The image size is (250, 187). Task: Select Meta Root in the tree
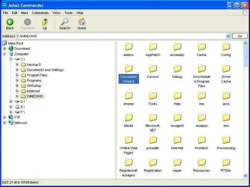16,43
